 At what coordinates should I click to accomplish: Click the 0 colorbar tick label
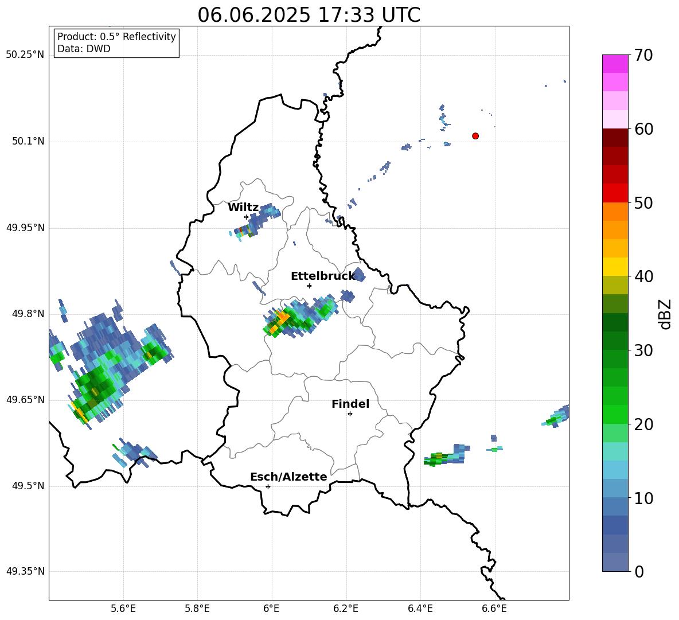click(x=639, y=571)
